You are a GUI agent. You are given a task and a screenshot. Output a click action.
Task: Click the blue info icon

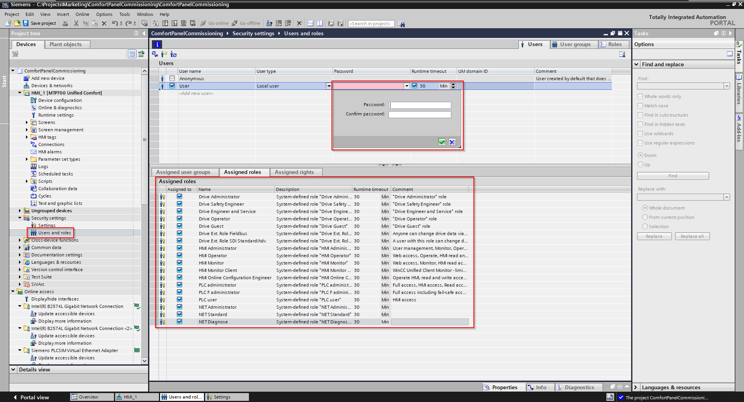[x=157, y=44]
